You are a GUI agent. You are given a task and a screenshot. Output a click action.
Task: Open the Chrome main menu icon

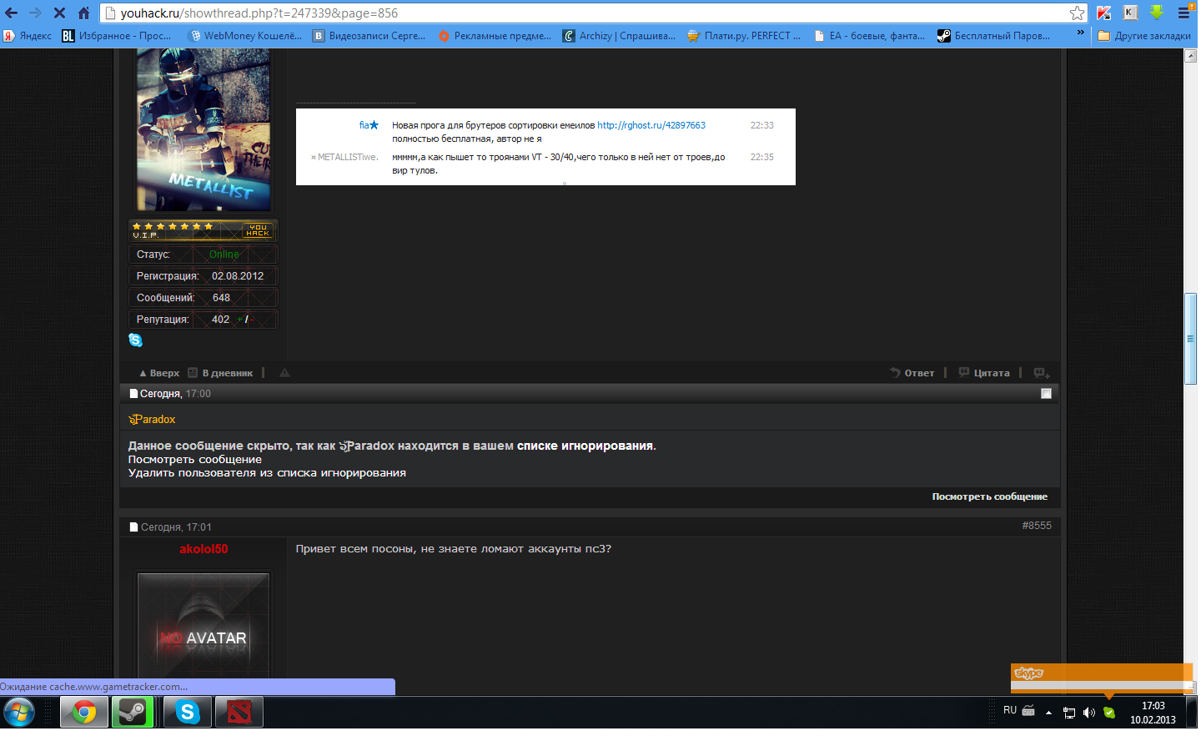click(1184, 13)
